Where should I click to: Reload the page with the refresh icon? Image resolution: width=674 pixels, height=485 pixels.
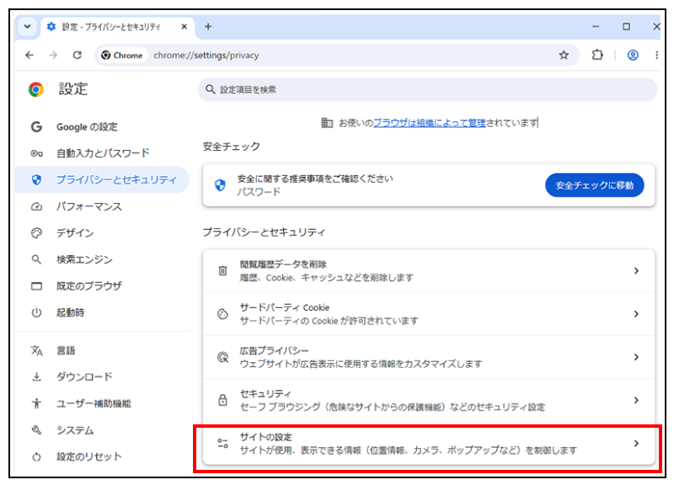click(x=78, y=55)
